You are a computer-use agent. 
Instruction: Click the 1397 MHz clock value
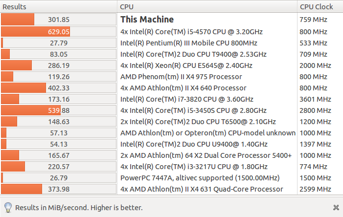tap(315, 144)
